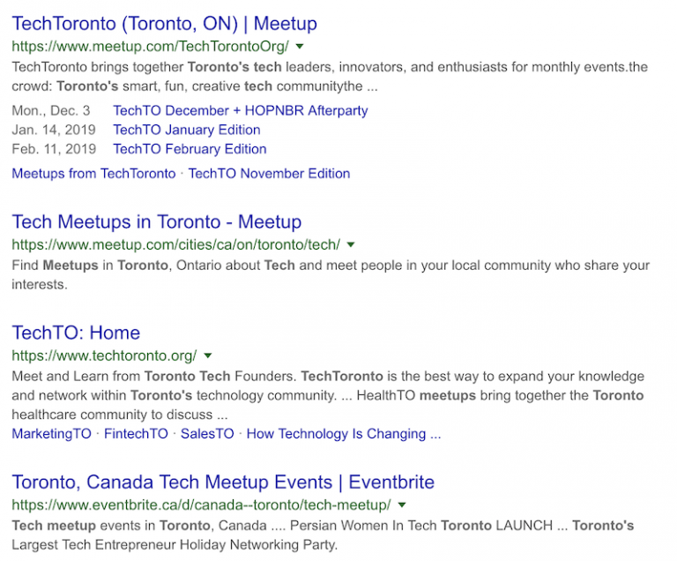Open How Technology Is Changing sitelink
The width and height of the screenshot is (677, 561).
tap(343, 434)
